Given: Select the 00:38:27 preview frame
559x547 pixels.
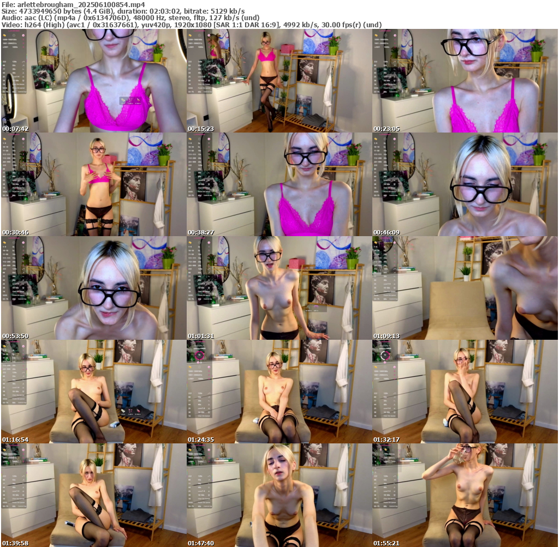Looking at the screenshot, I should point(279,184).
